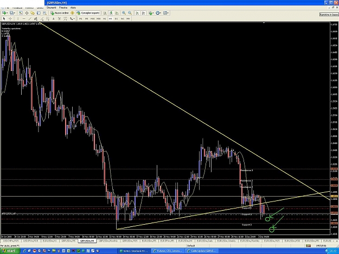This screenshot has height=254, width=339.
Task: Zoom out of the chart
Action: (x=130, y=13)
